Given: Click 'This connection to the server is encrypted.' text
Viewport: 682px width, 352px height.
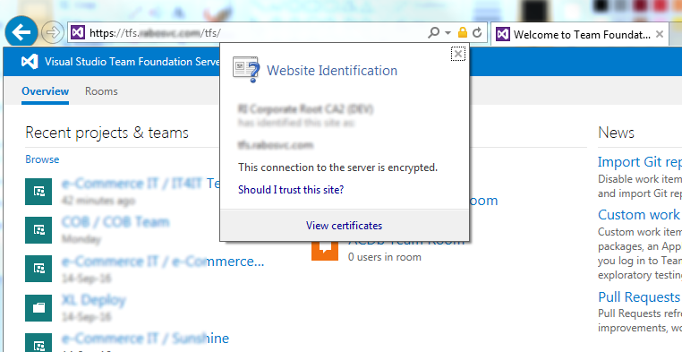Looking at the screenshot, I should [337, 167].
